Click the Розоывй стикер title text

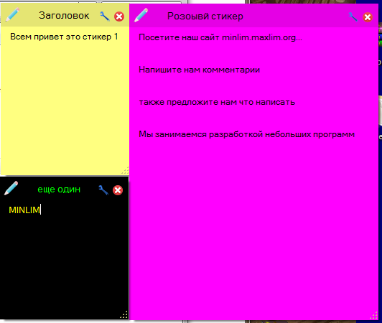[205, 17]
